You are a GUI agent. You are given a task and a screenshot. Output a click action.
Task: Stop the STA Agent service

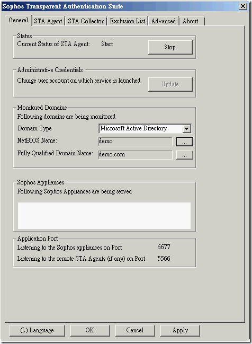click(170, 47)
